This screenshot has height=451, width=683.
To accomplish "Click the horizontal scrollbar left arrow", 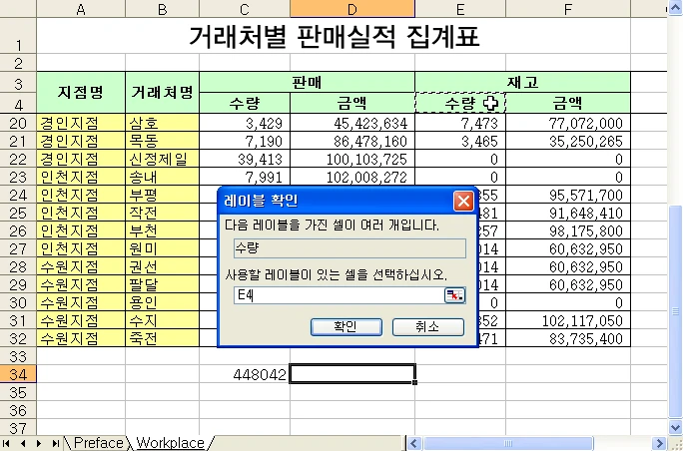I will [x=414, y=444].
